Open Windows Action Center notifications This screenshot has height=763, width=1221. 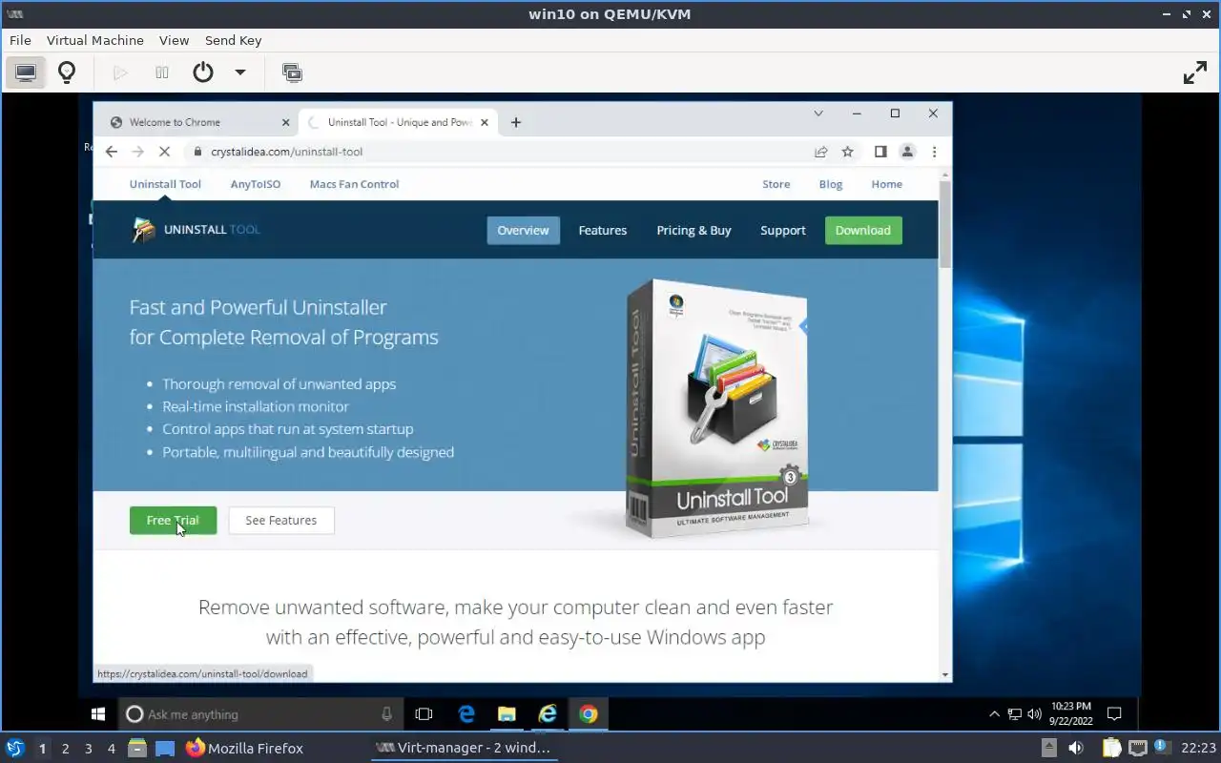point(1113,713)
